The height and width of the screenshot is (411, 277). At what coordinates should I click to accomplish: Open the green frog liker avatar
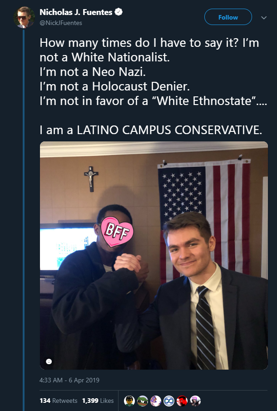[x=143, y=401]
